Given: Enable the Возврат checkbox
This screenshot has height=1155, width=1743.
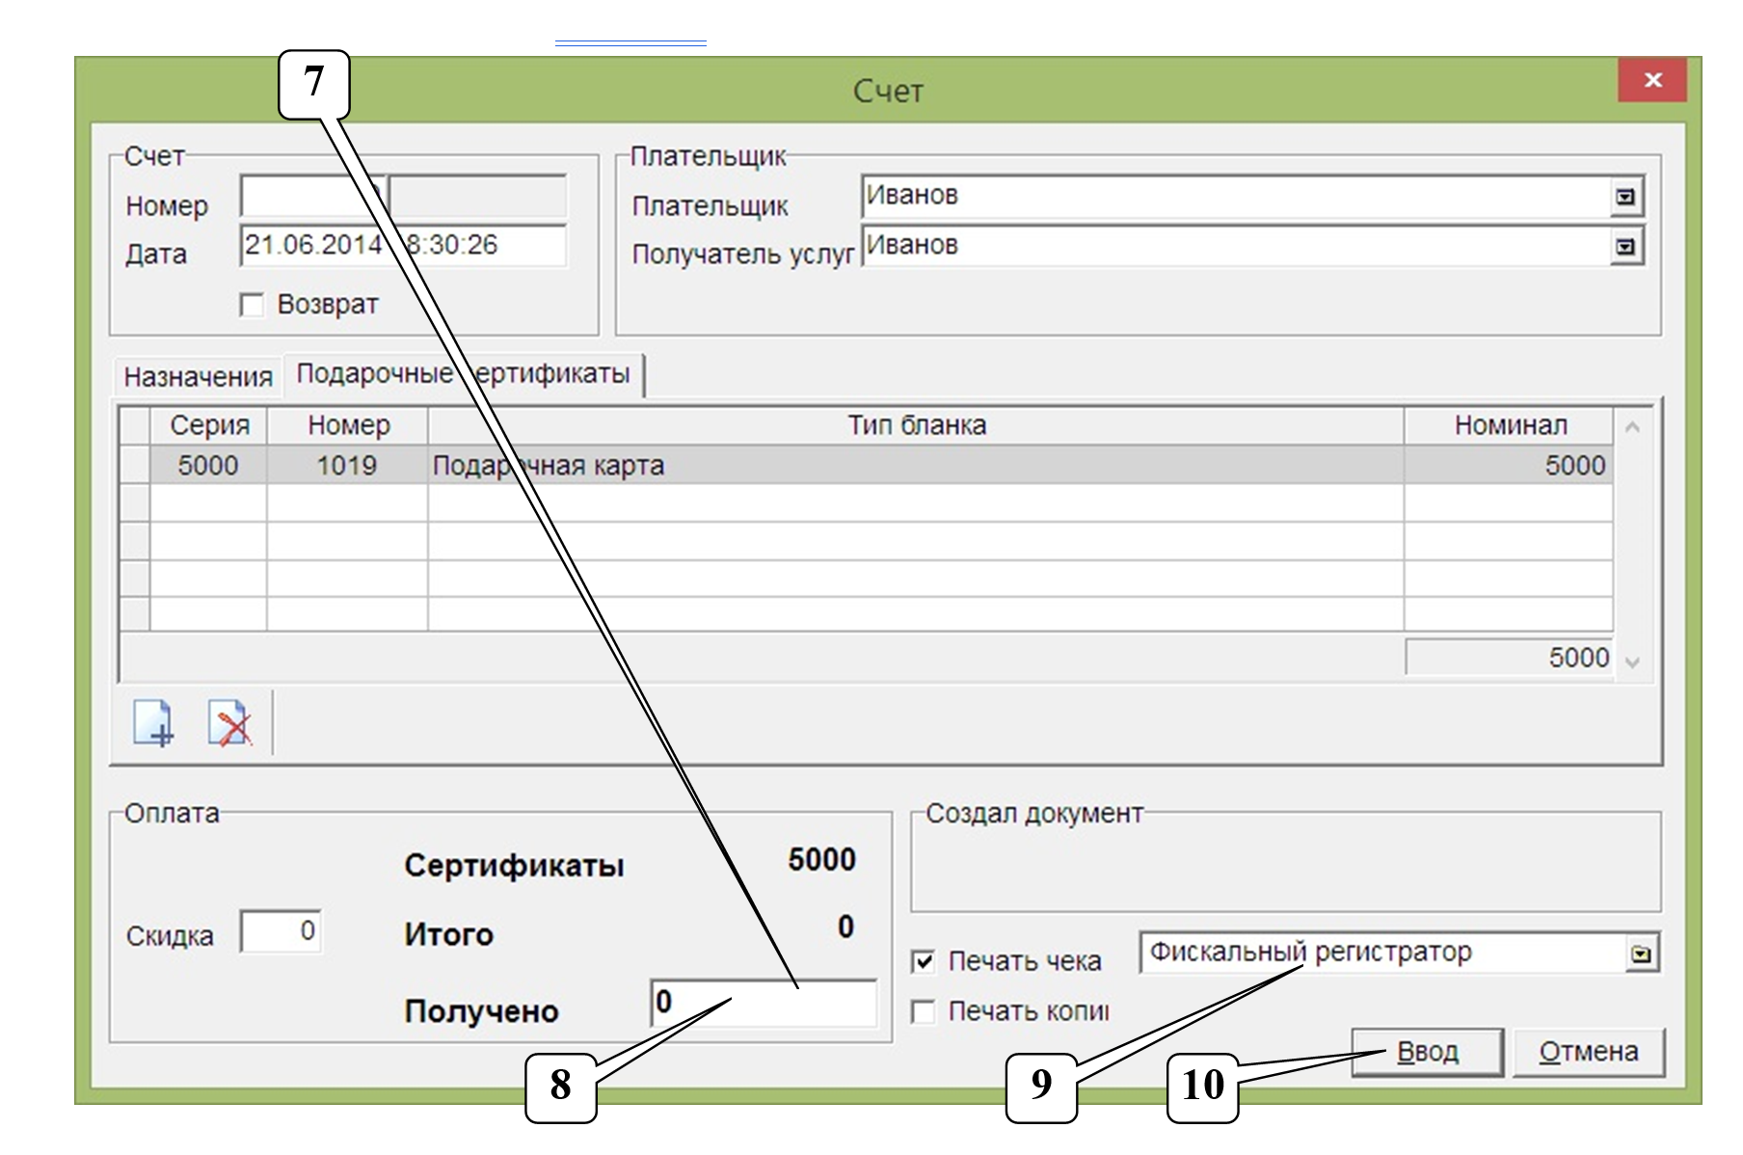Looking at the screenshot, I should point(252,306).
